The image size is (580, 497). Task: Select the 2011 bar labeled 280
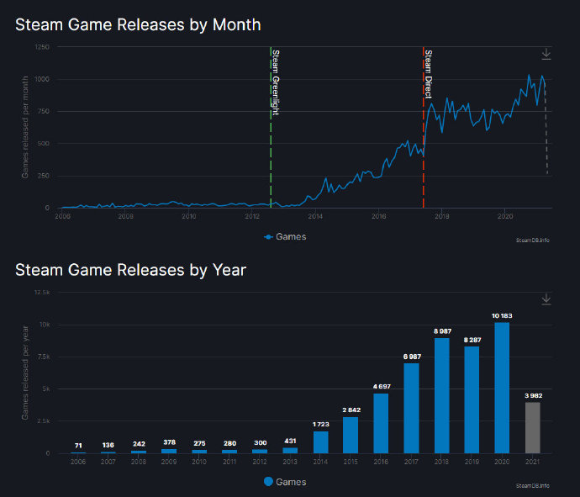pyautogui.click(x=229, y=452)
